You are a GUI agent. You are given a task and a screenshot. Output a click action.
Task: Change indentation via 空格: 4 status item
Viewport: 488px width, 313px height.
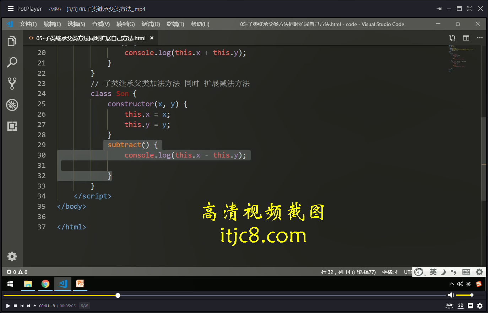(390, 272)
